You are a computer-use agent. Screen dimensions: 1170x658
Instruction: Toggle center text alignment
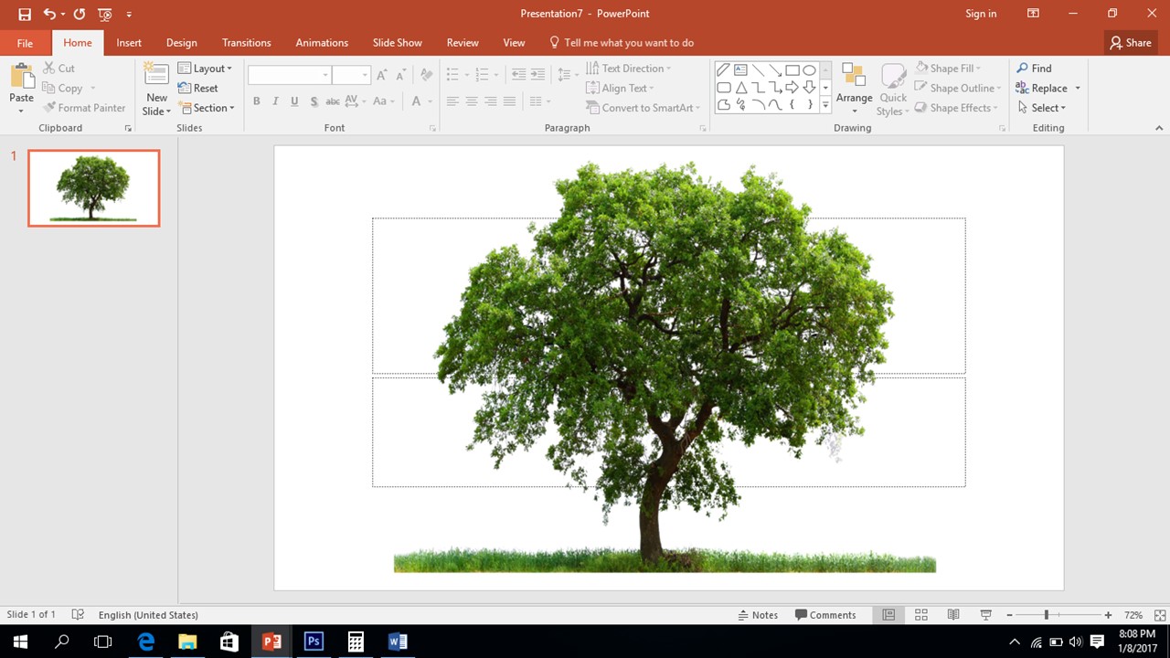471,101
